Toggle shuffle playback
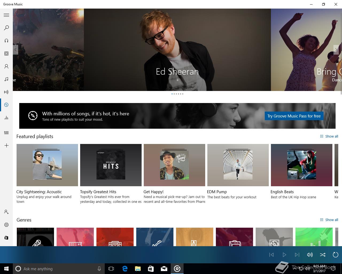 (323, 255)
